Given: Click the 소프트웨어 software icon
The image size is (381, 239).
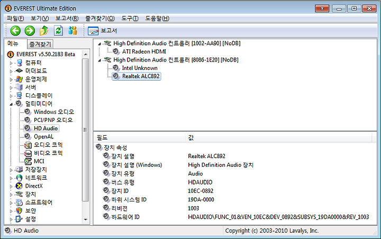Looking at the screenshot, I should 19,202.
